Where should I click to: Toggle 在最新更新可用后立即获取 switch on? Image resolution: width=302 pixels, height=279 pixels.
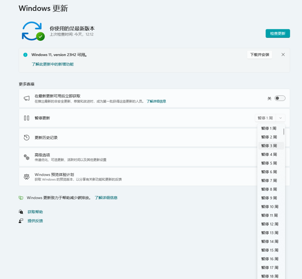click(280, 98)
